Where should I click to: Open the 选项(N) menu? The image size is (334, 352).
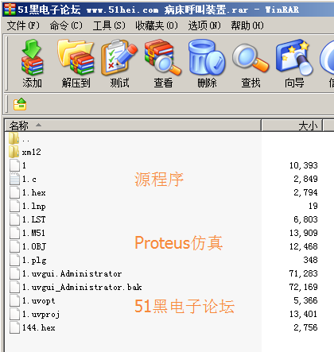(204, 25)
